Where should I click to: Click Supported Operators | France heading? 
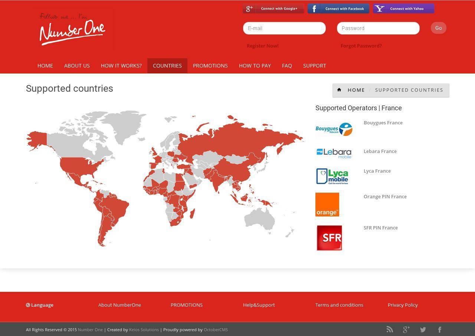(358, 108)
